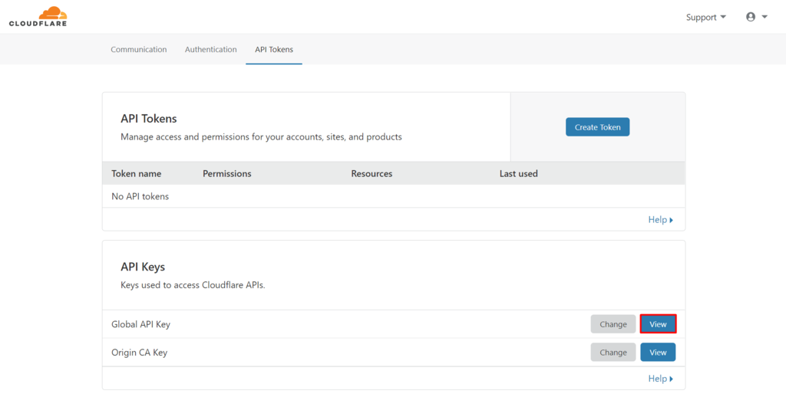This screenshot has width=786, height=397.
Task: Select the API Tokens tab
Action: pos(274,49)
